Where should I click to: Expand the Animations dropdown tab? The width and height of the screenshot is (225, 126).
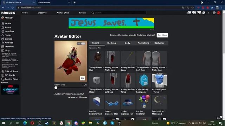pyautogui.click(x=144, y=43)
